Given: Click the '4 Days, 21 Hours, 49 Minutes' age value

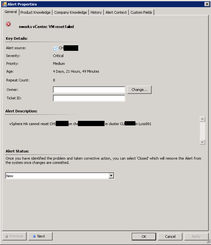Looking at the screenshot, I should [x=76, y=71].
